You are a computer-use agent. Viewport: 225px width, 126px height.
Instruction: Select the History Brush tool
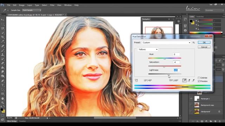(2, 59)
